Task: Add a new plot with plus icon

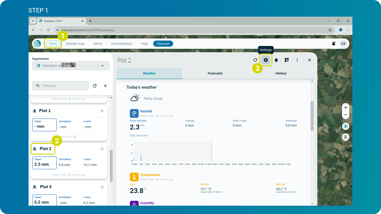Action: 105,86
